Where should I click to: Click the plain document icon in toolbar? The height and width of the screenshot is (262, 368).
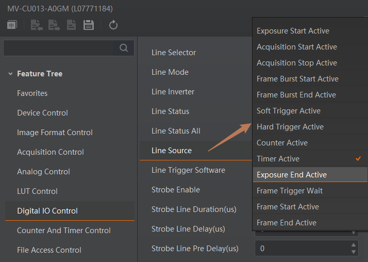(x=71, y=25)
